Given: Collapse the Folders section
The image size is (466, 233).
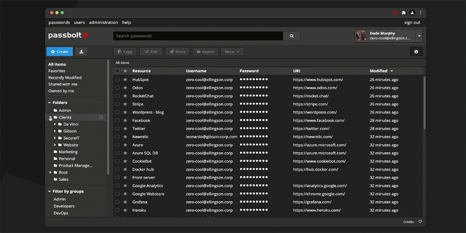Looking at the screenshot, I should point(50,103).
